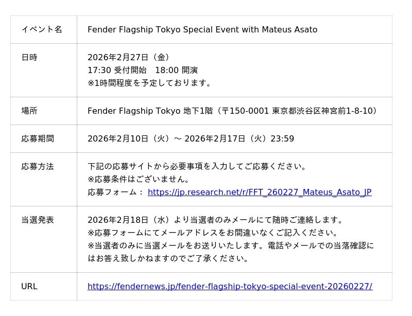Click the 当選発表 row label
Viewport: 412px width, 316px height.
click(38, 220)
